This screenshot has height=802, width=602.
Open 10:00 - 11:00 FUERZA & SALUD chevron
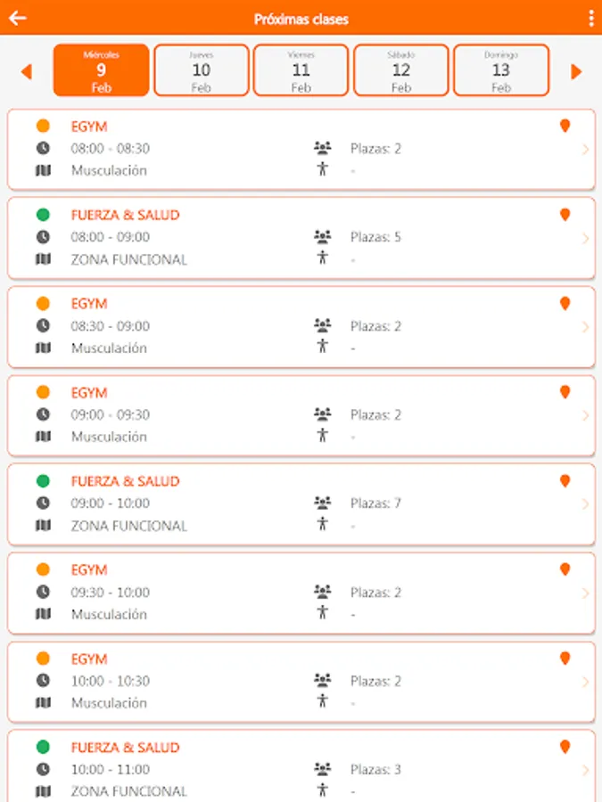coord(585,770)
